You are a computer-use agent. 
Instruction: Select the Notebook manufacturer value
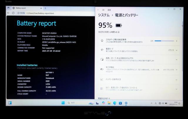[50, 78]
